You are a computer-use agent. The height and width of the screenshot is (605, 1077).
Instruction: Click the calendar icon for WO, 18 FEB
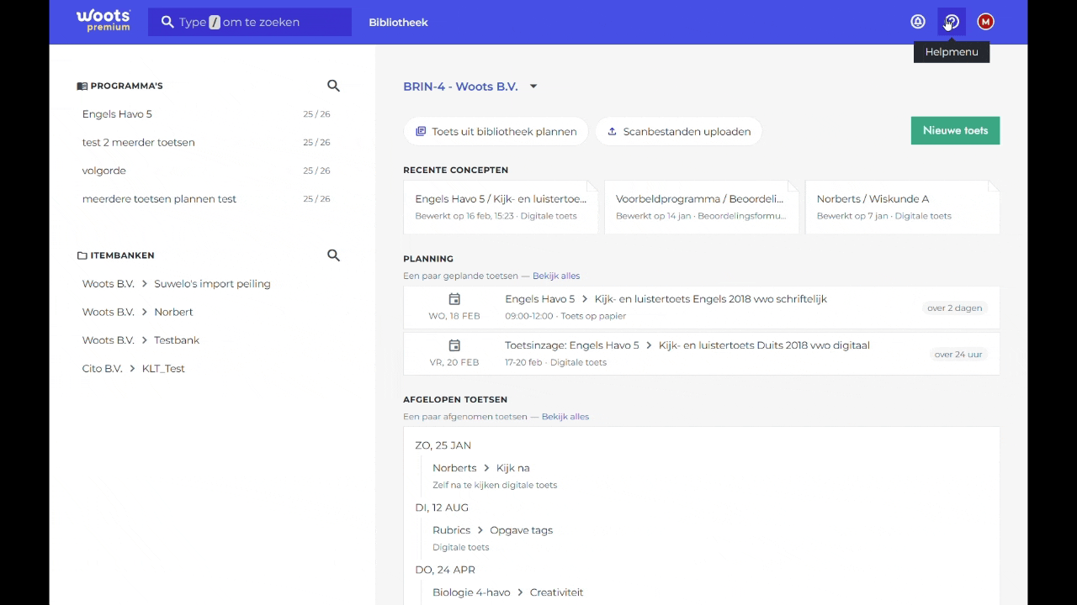(x=454, y=299)
